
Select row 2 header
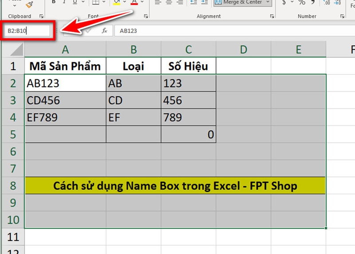[x=13, y=83]
